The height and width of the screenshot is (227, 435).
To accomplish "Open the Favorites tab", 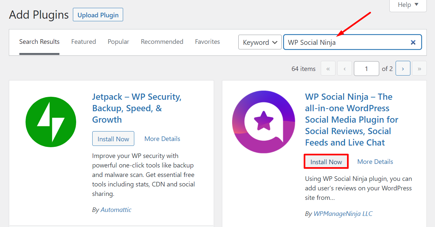I will pos(207,42).
